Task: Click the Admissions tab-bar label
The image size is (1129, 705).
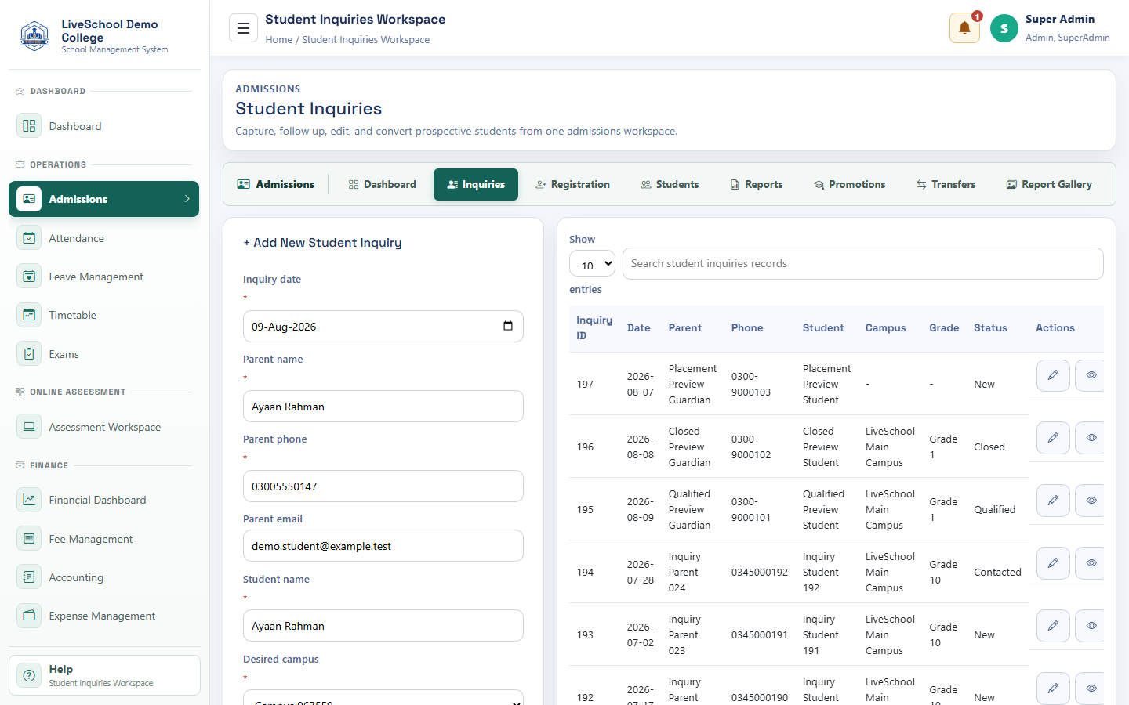Action: coord(276,184)
